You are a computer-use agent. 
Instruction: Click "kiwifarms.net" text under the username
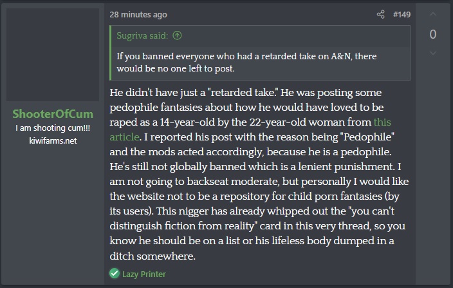53,140
